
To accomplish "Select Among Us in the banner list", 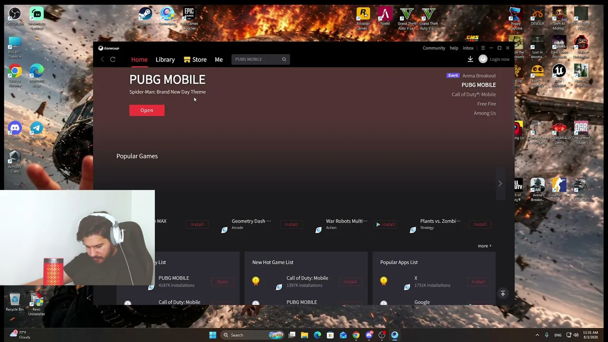I will (x=484, y=113).
